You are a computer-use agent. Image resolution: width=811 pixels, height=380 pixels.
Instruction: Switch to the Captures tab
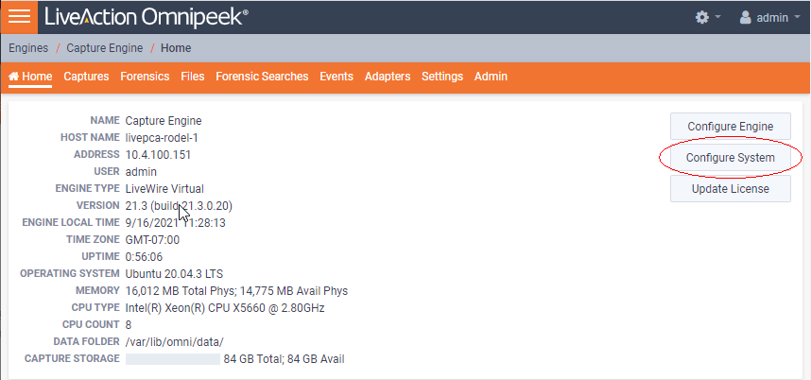click(x=86, y=77)
